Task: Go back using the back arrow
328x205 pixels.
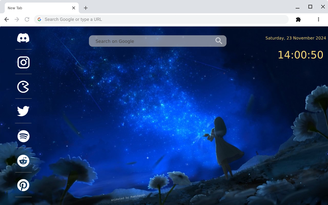Action: pyautogui.click(x=7, y=19)
